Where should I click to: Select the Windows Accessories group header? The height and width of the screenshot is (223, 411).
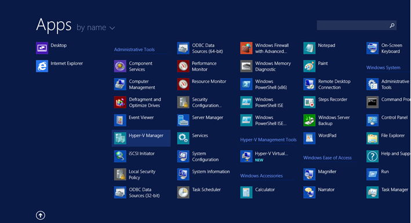[261, 176]
